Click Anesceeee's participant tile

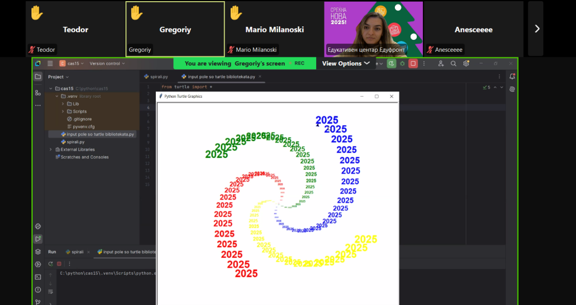[474, 29]
